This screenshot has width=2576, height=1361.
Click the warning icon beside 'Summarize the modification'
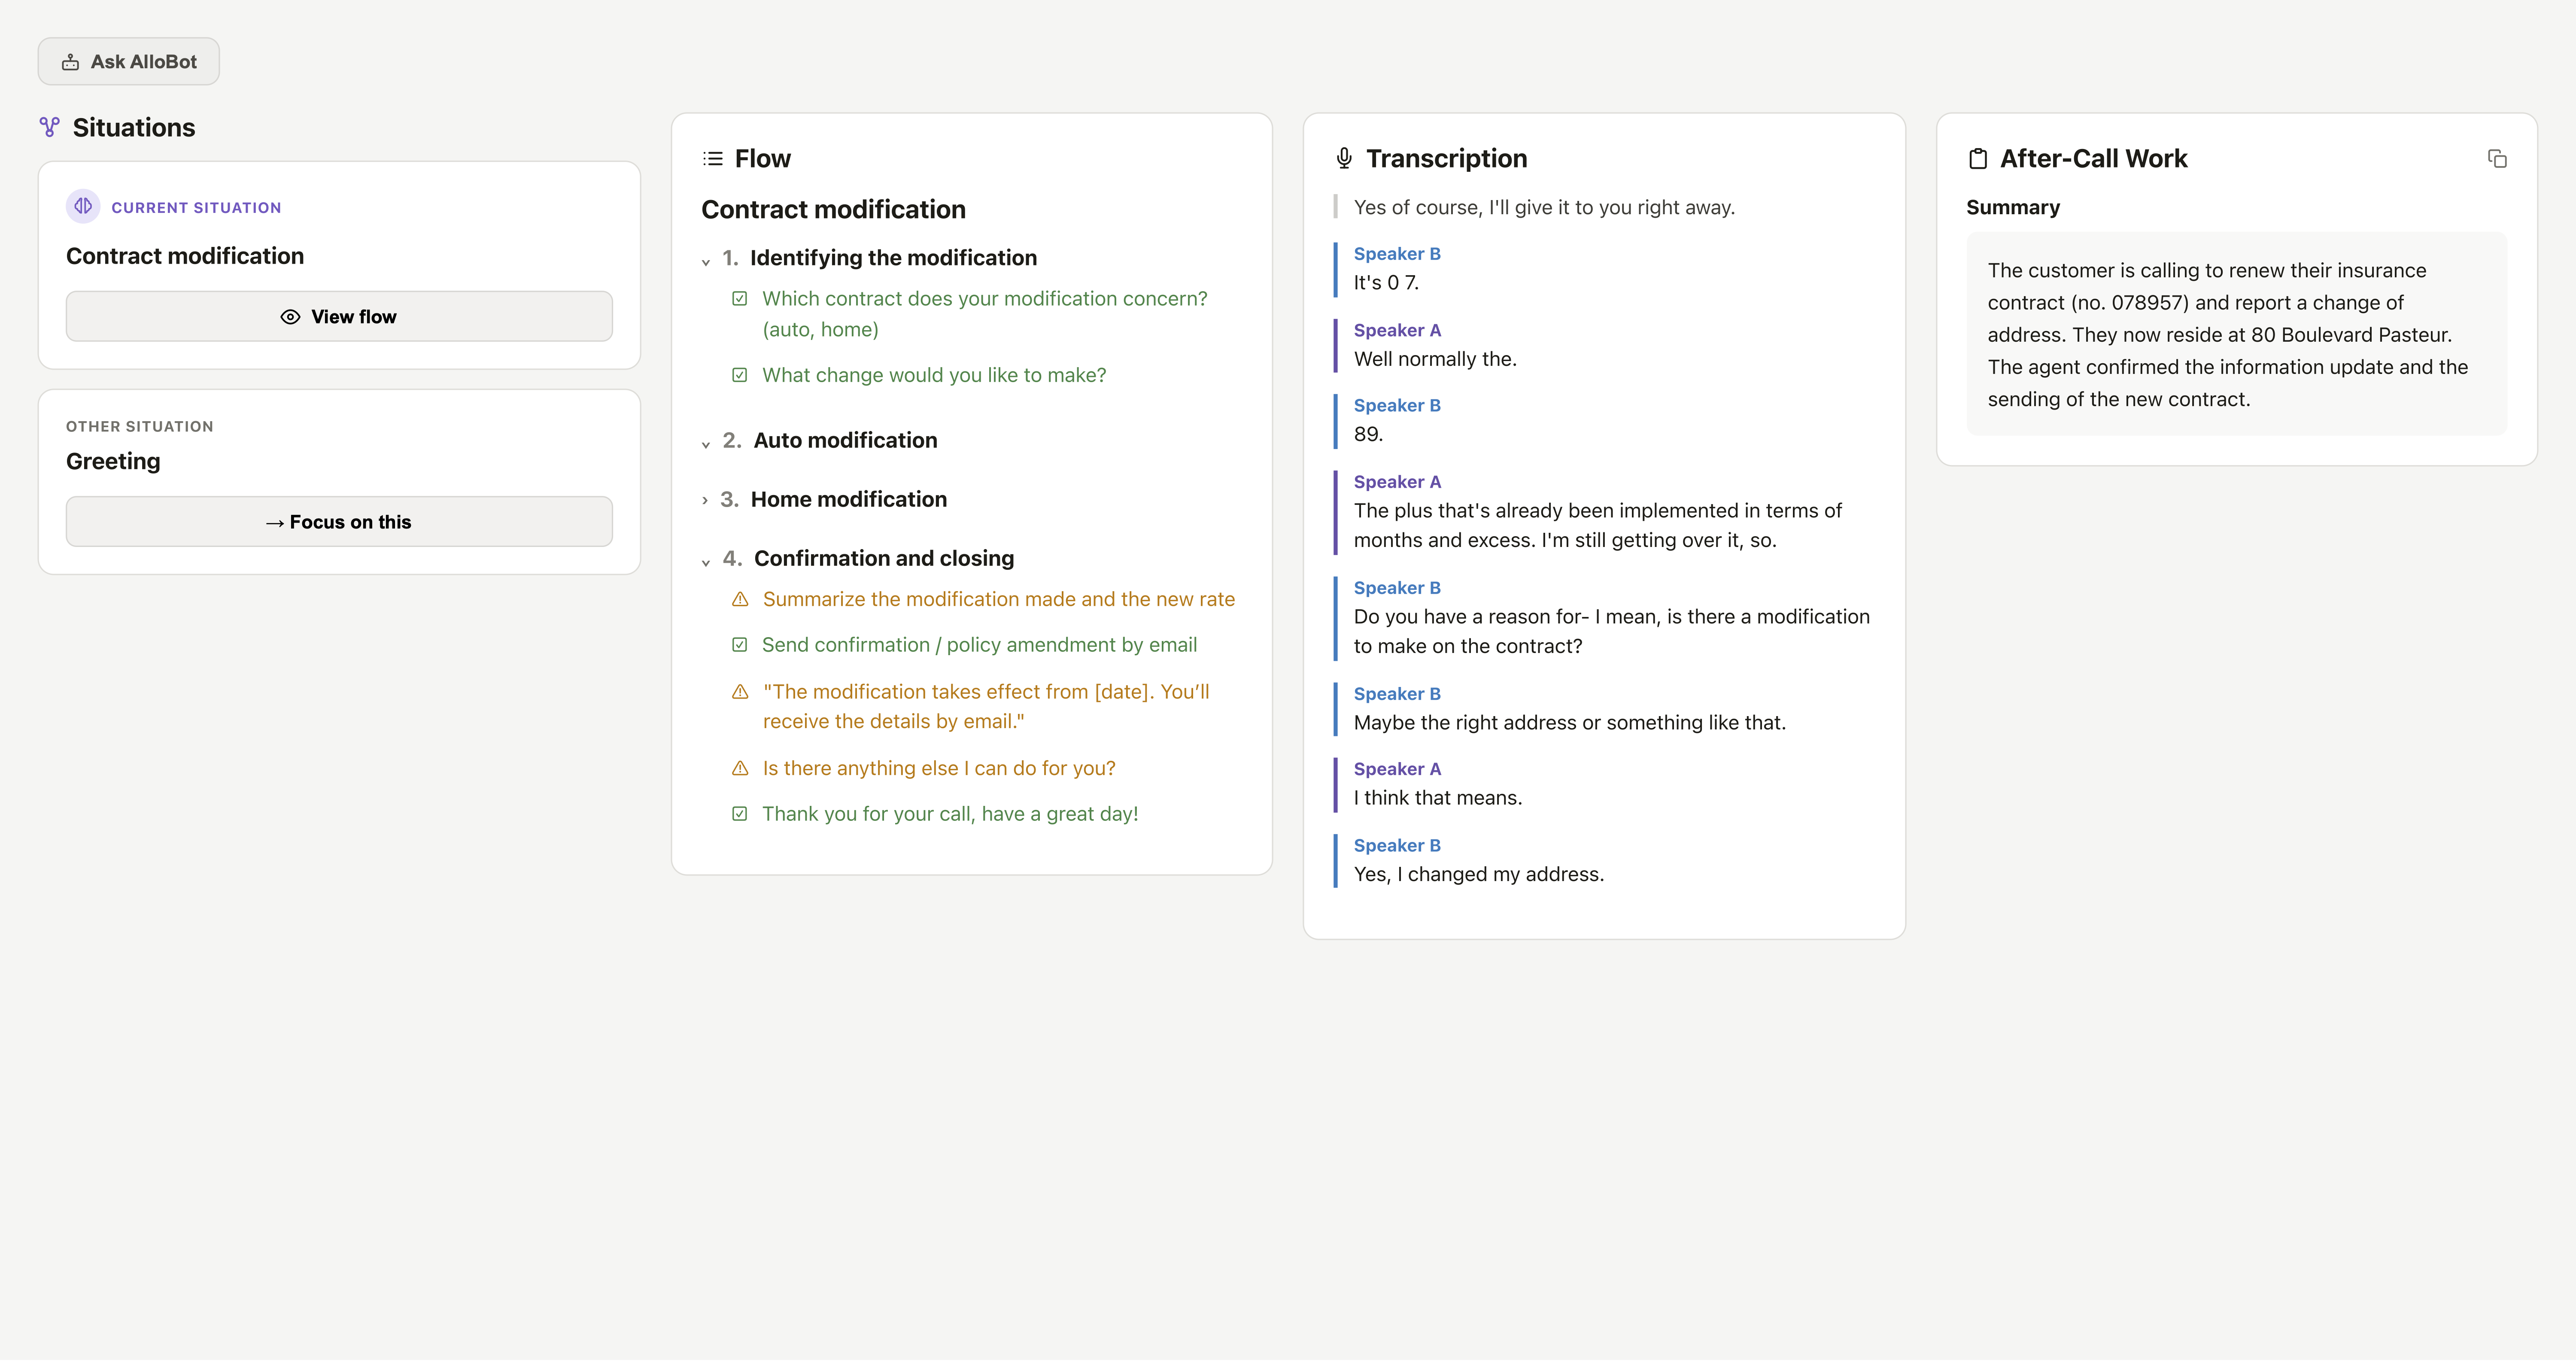pos(740,599)
